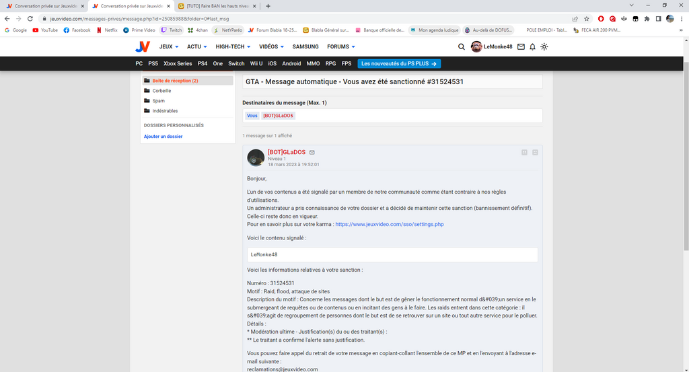Viewport: 689px width, 372px height.
Task: Click the browser address bar
Action: pos(303,19)
